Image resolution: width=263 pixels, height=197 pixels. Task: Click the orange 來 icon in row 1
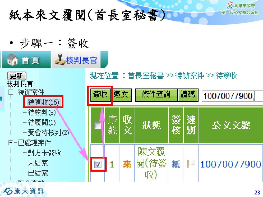click(127, 164)
